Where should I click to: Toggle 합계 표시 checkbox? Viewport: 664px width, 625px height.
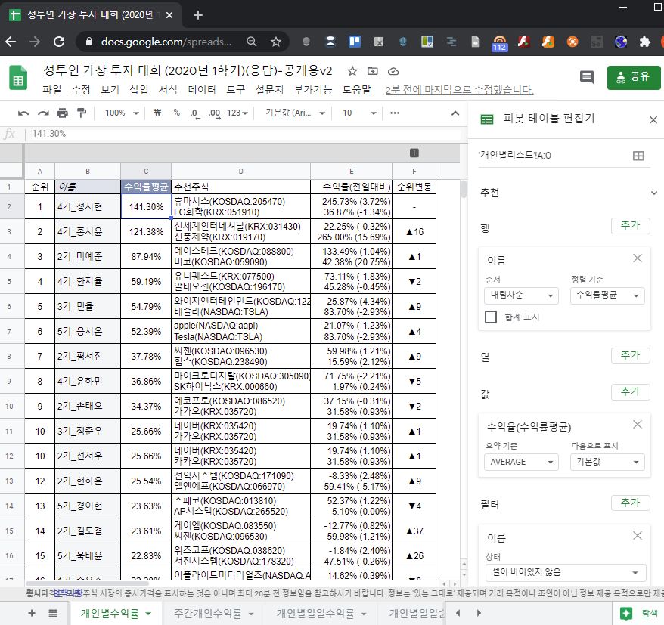[491, 317]
